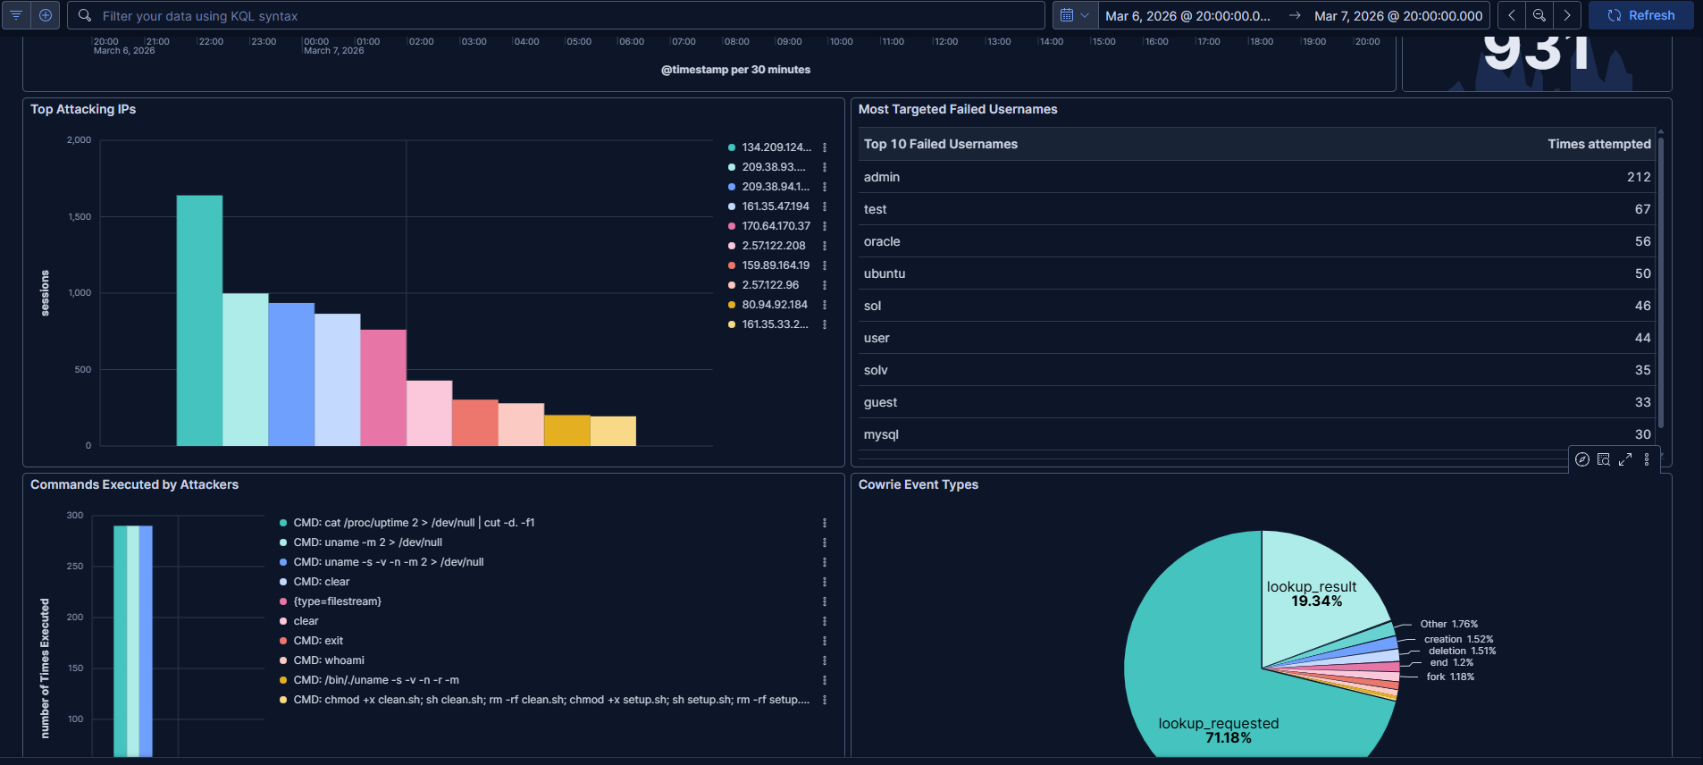This screenshot has height=765, width=1703.
Task: Click the Refresh button
Action: [1640, 15]
